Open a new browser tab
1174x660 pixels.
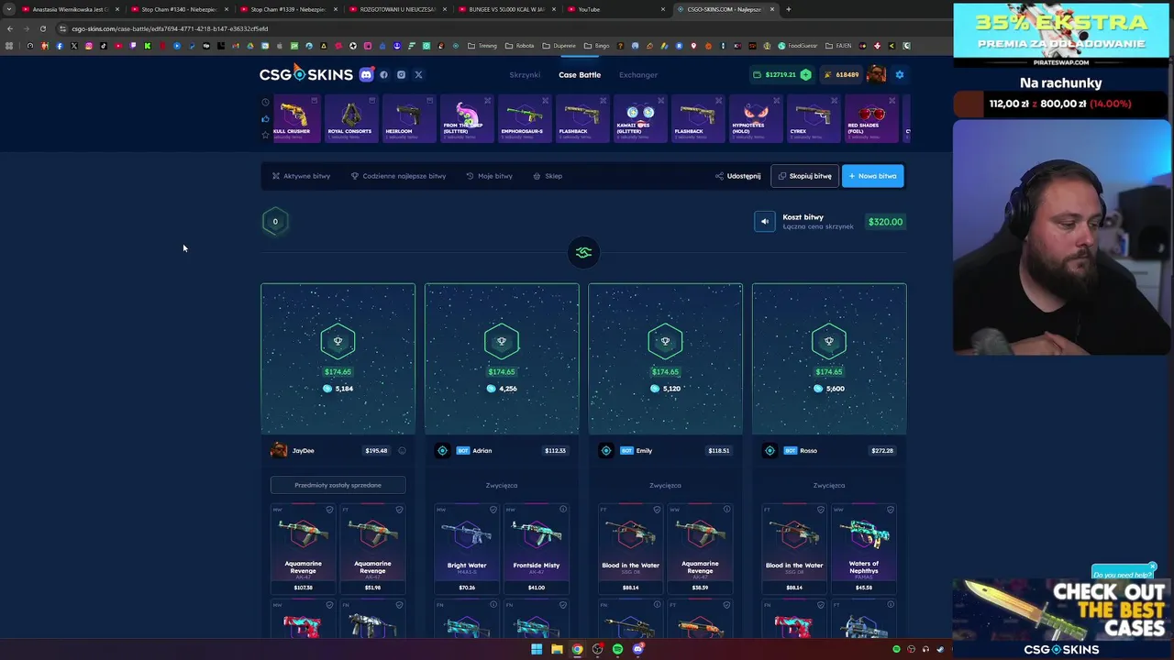(x=789, y=9)
